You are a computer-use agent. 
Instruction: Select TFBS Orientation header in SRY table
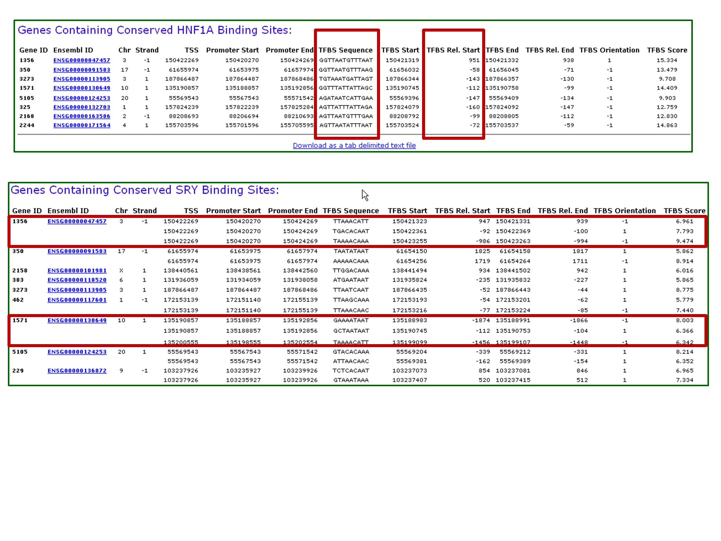pyautogui.click(x=624, y=211)
